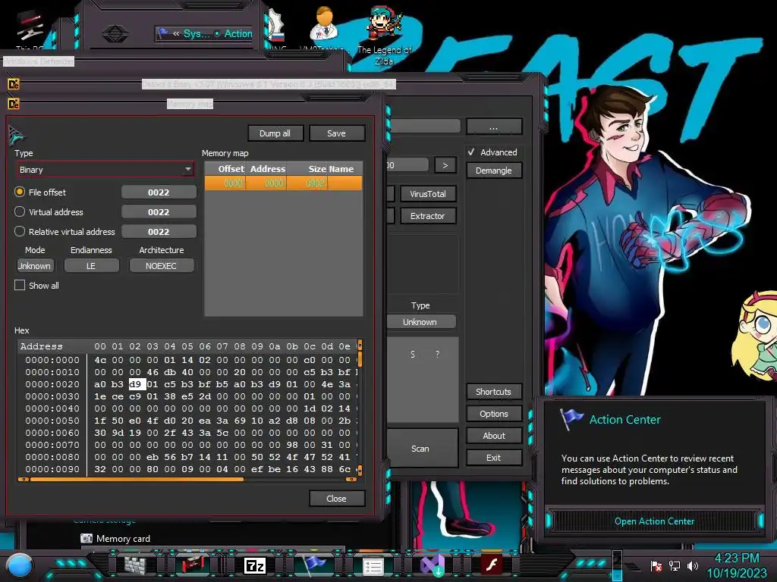
Task: Click Open Action Center link
Action: tap(654, 521)
